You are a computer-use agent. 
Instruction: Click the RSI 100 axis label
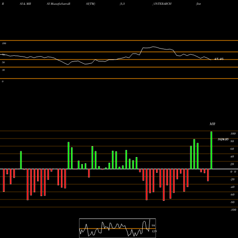tap(4, 43)
